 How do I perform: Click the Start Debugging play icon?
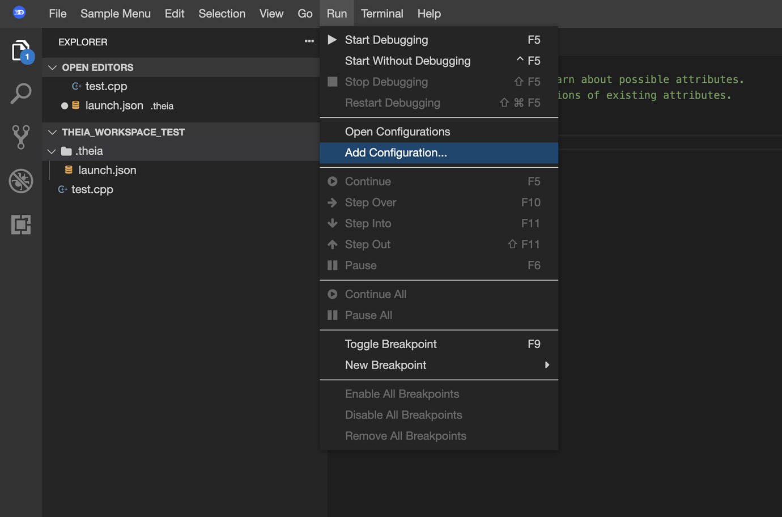tap(333, 40)
